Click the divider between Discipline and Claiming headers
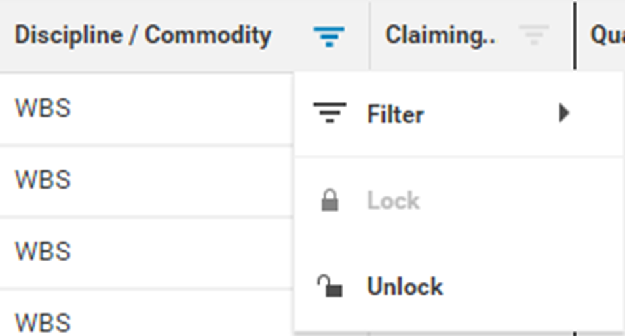This screenshot has width=625, height=336. (369, 35)
